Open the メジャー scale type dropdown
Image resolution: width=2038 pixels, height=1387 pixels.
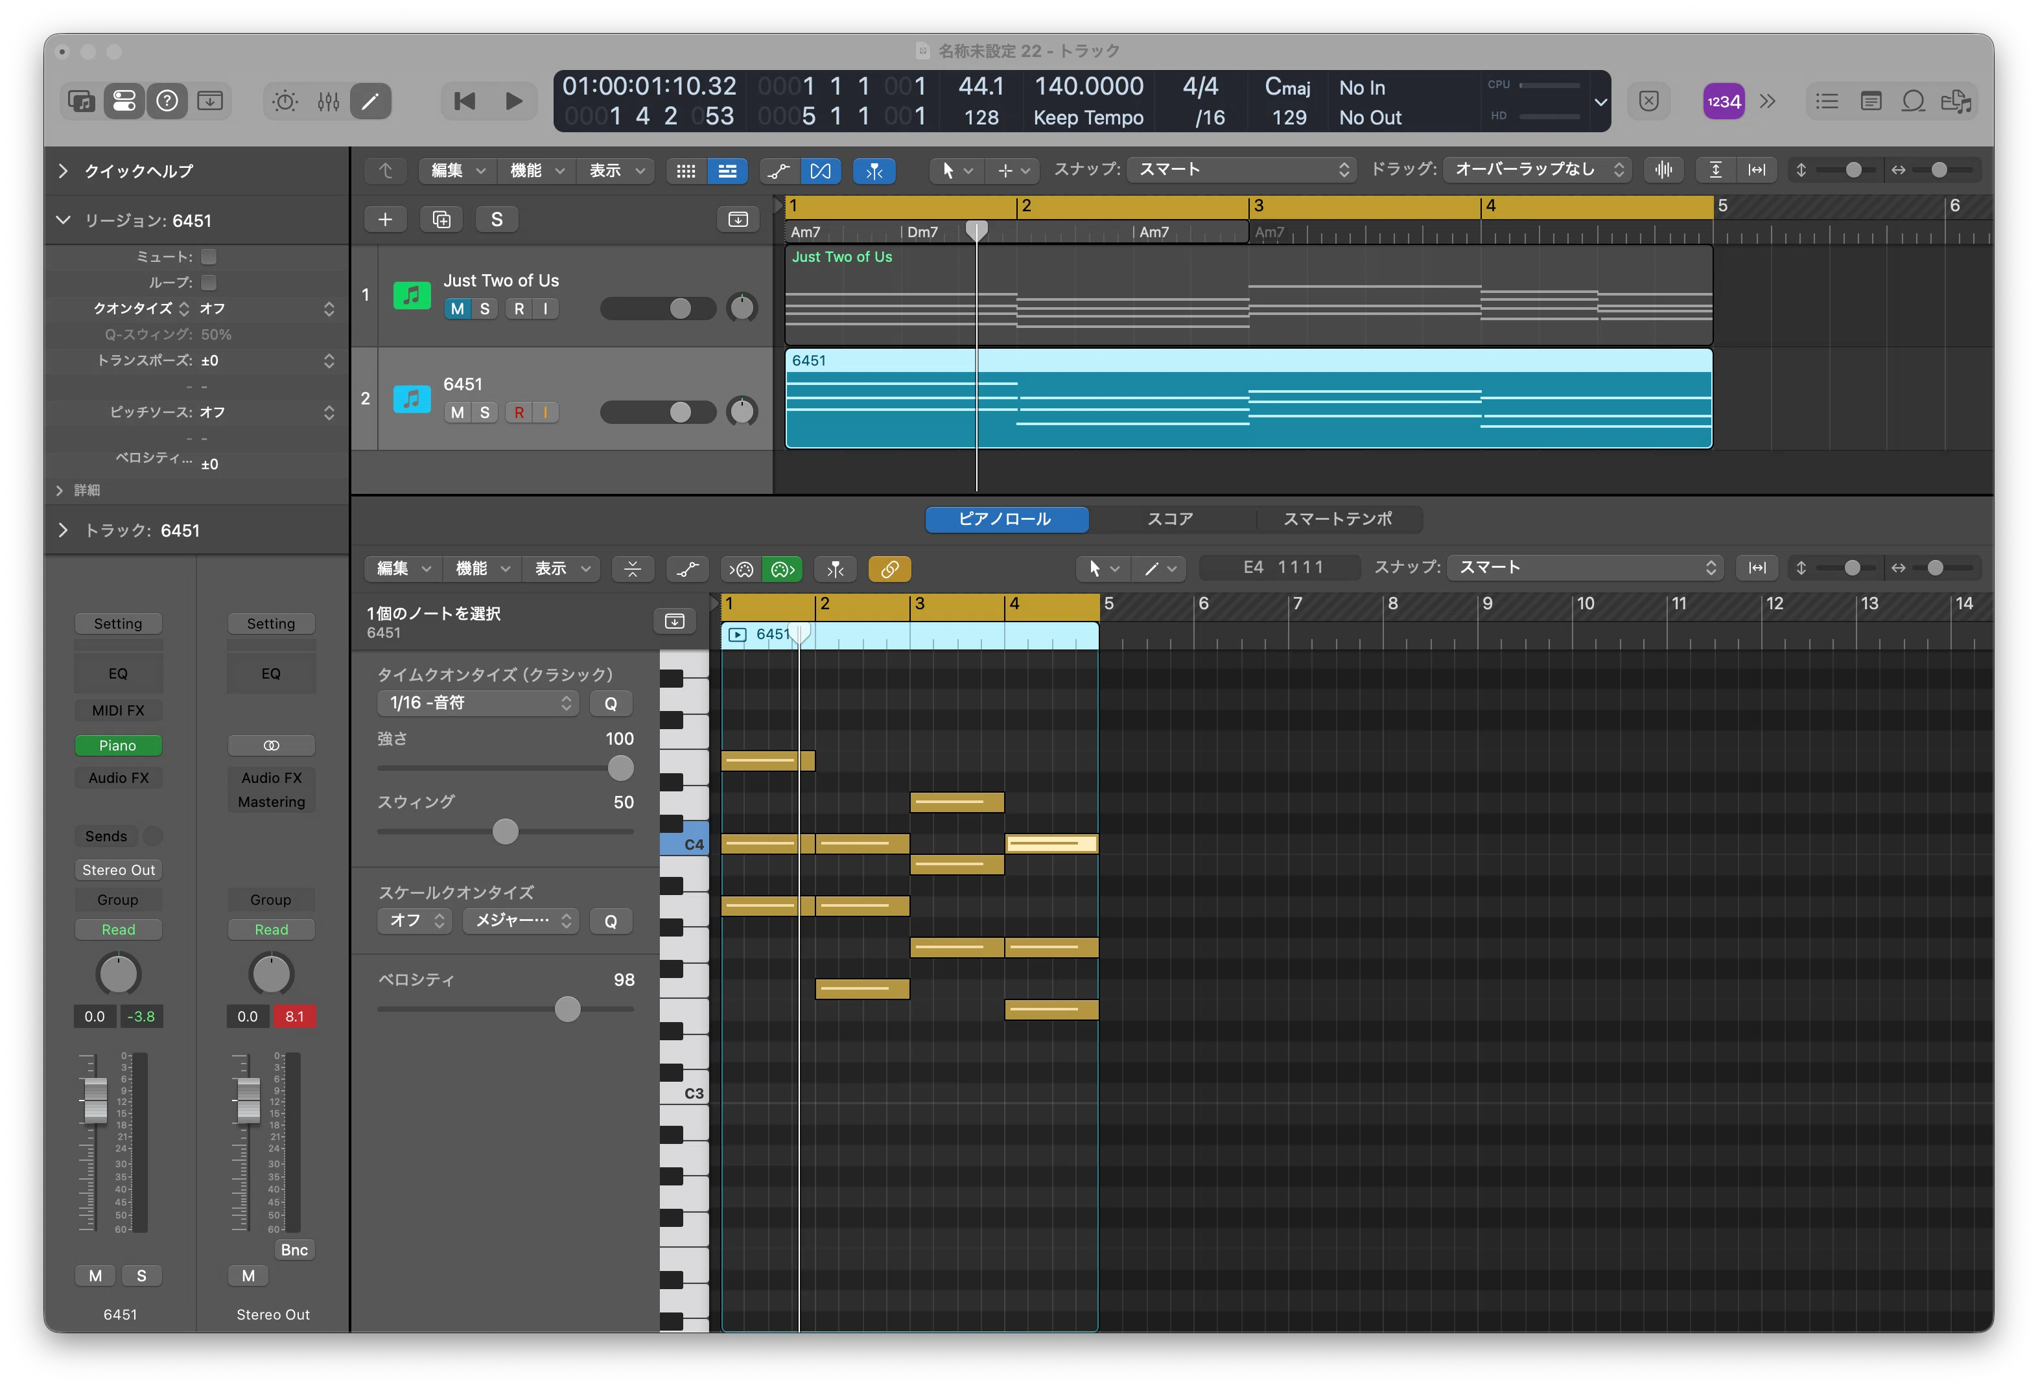521,920
